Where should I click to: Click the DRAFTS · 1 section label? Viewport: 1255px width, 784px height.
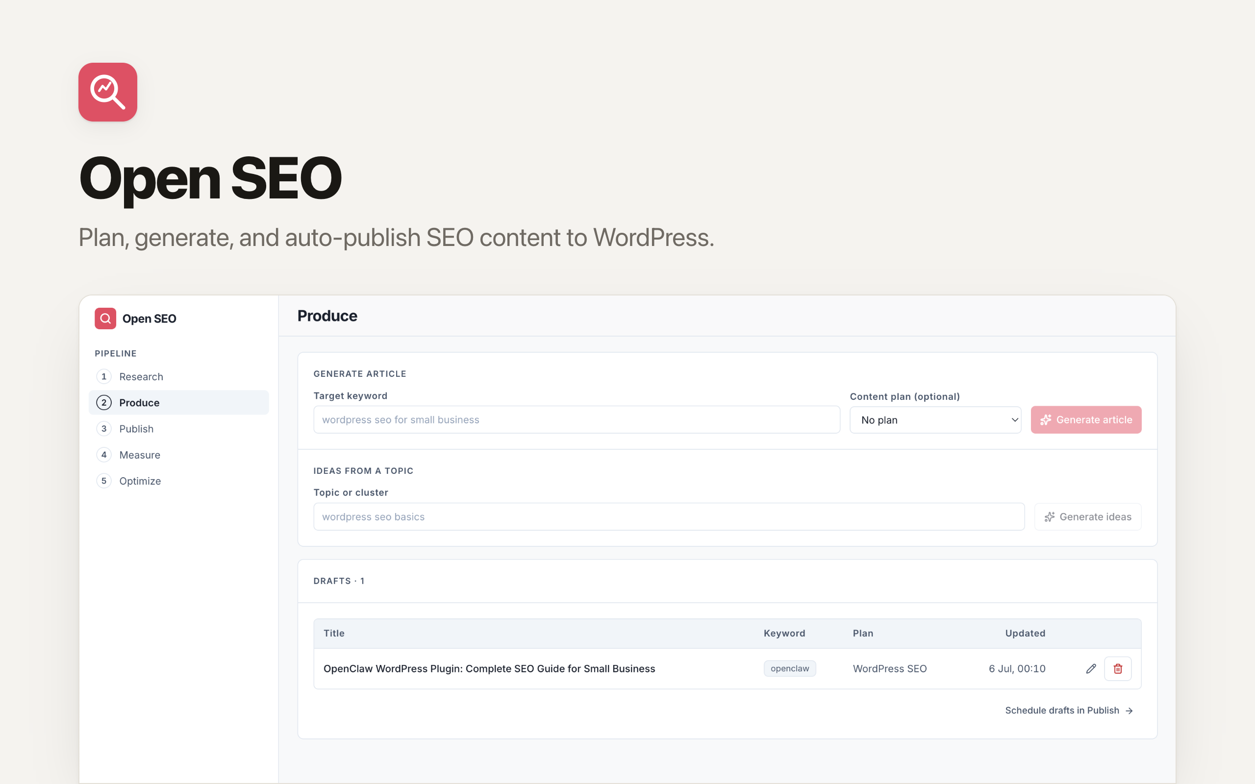(x=339, y=581)
